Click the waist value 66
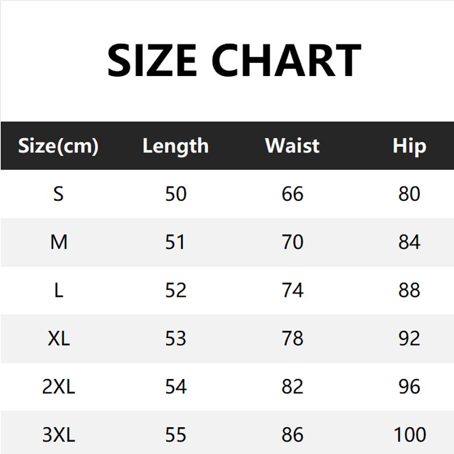The image size is (454, 454). [x=292, y=194]
